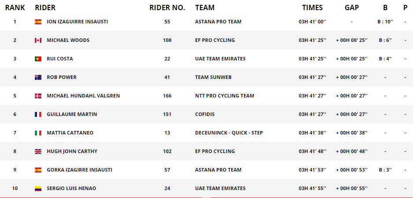Click the B : 10'' bonus for Ion Izaguirre

385,22
